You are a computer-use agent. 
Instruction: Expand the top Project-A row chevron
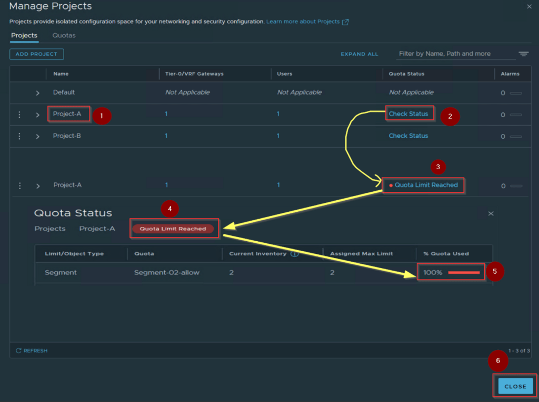[x=37, y=115]
